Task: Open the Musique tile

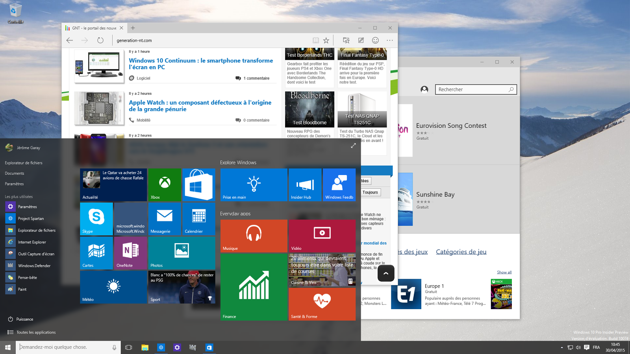Action: (254, 236)
